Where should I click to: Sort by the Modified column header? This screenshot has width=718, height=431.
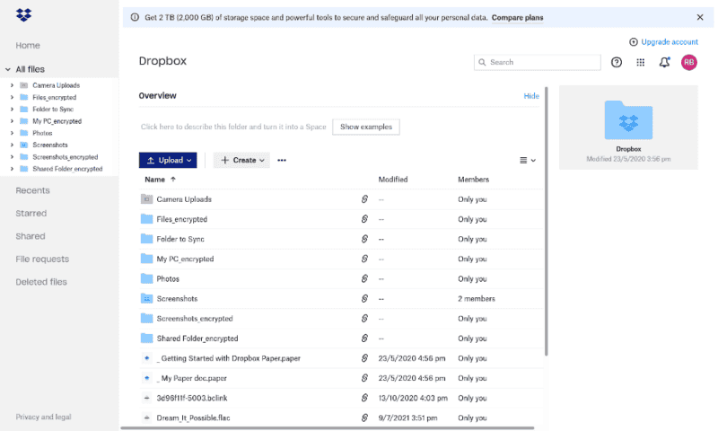[x=393, y=180]
